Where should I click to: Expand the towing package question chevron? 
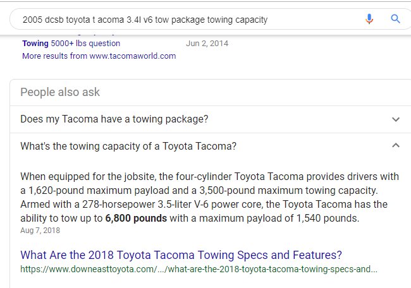tap(396, 119)
